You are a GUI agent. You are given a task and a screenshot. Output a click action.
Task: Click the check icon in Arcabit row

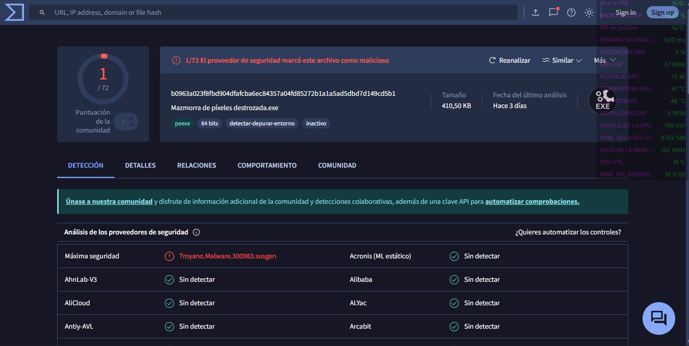pos(454,326)
